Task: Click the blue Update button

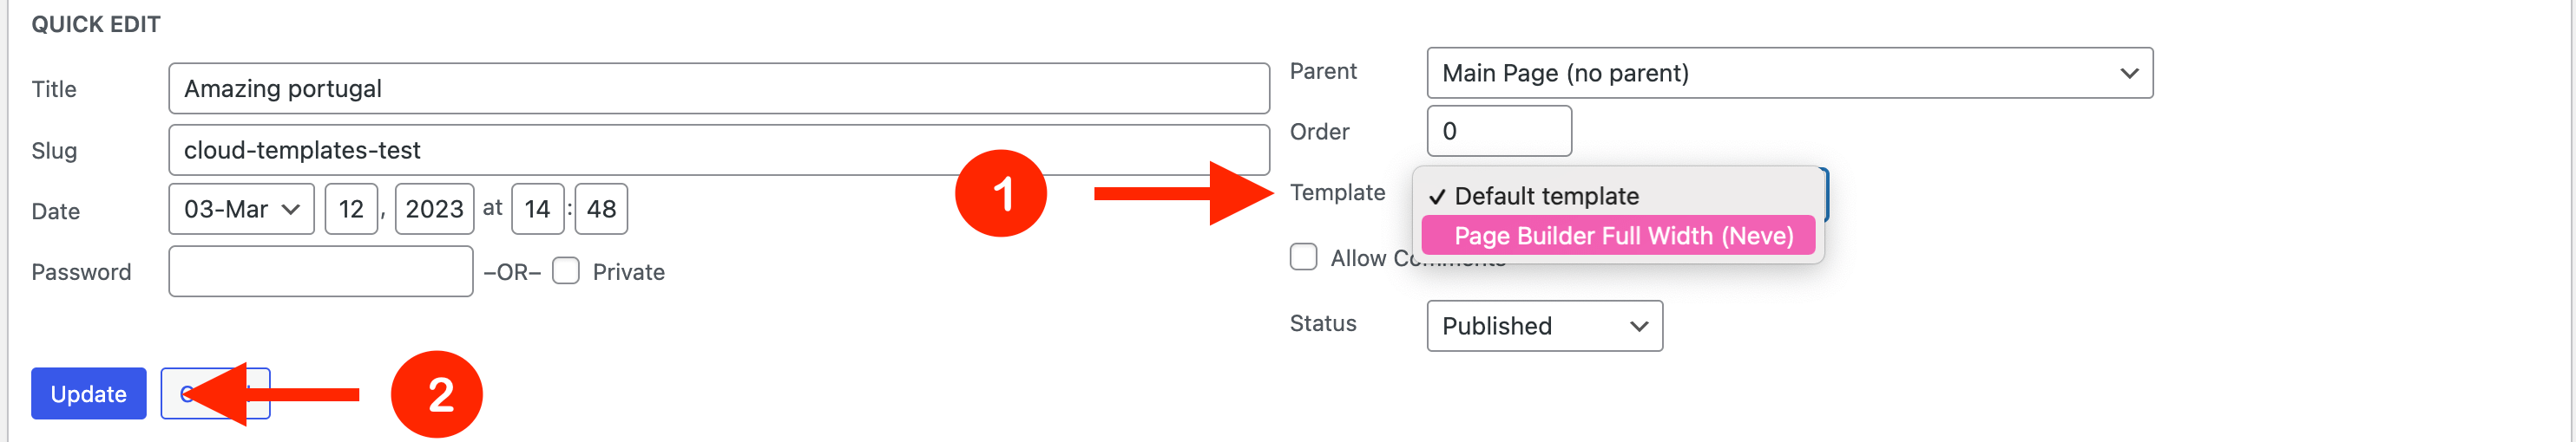Action: pos(88,394)
